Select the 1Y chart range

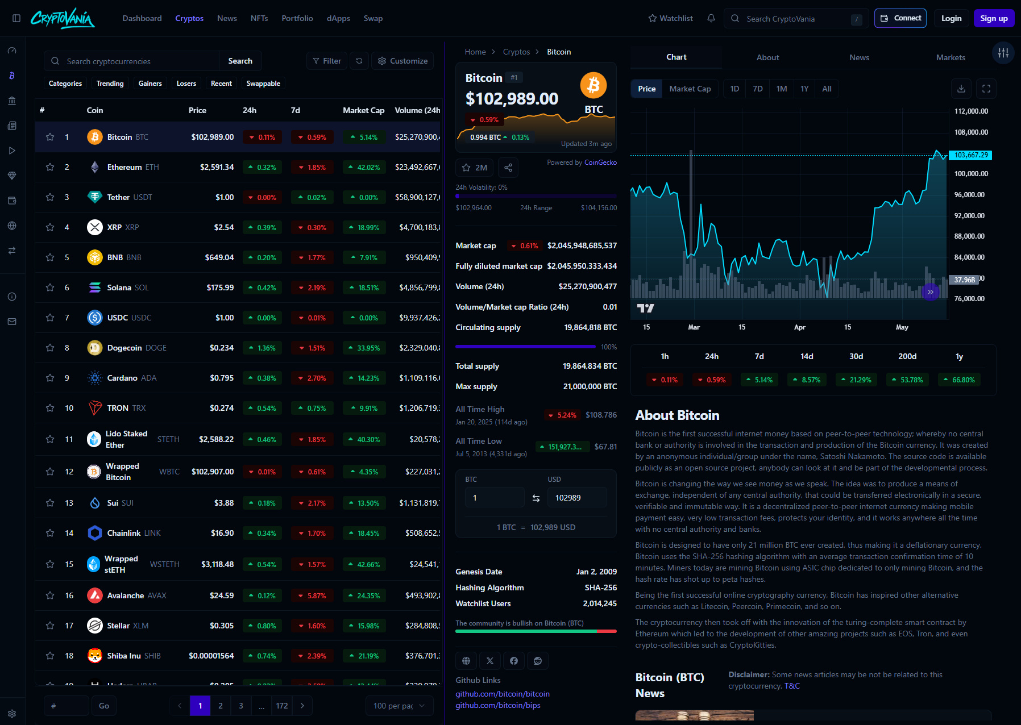point(804,89)
